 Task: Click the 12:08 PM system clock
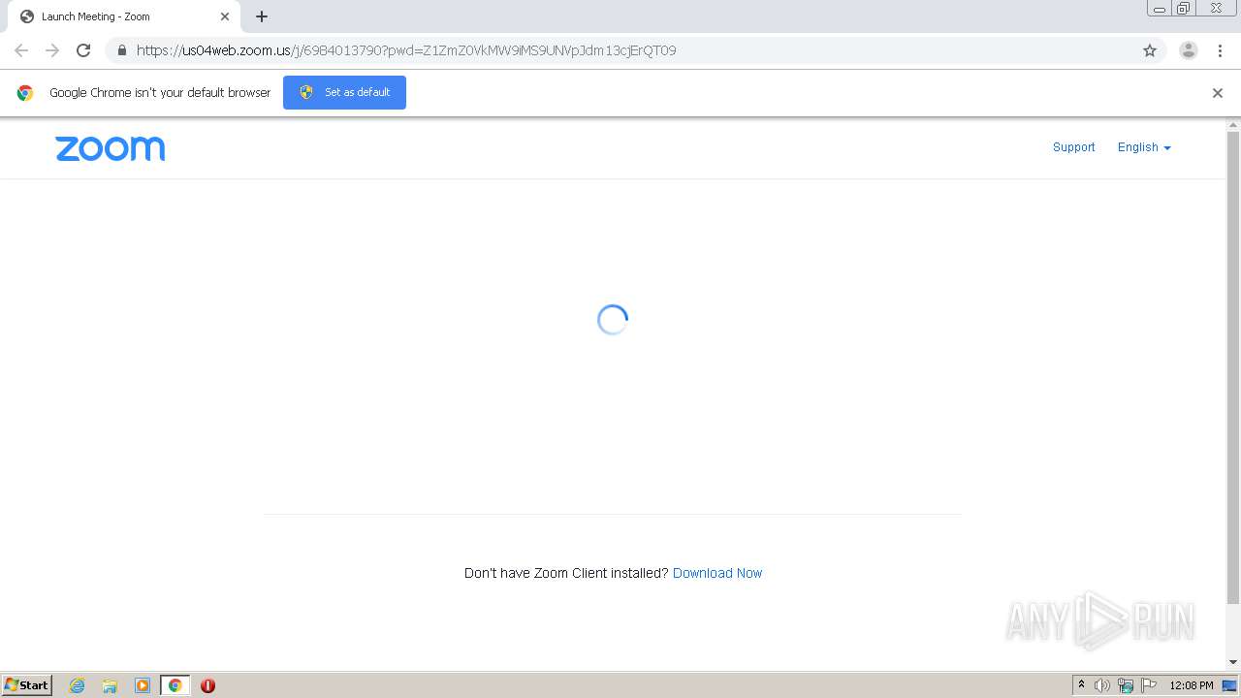[1192, 685]
